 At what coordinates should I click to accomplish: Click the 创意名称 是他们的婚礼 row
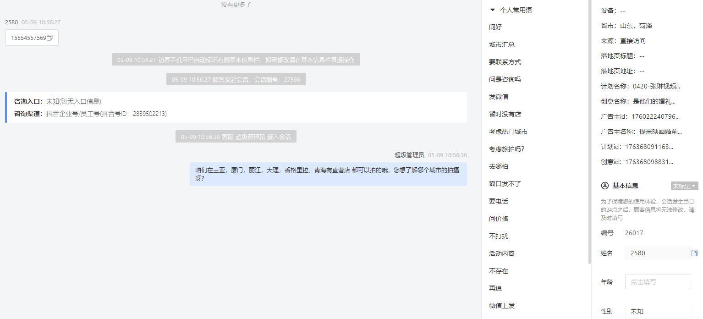[638, 101]
